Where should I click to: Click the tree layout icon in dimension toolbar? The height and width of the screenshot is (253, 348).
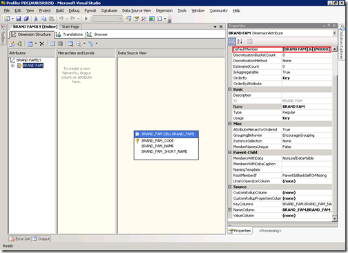coord(91,44)
